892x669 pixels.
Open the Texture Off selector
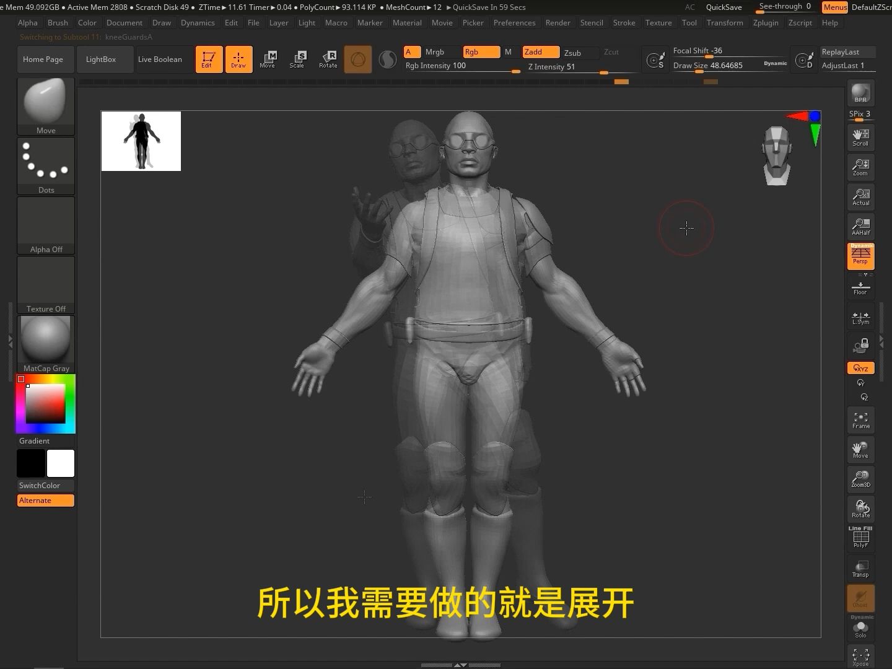pyautogui.click(x=46, y=285)
